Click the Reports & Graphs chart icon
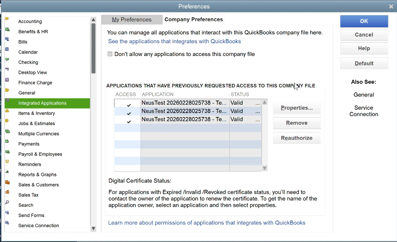 point(7,172)
